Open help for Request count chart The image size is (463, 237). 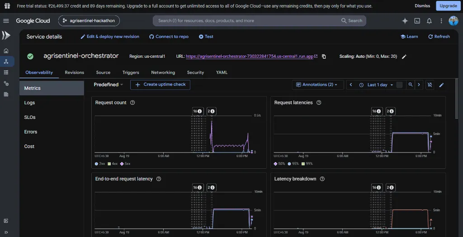click(132, 102)
